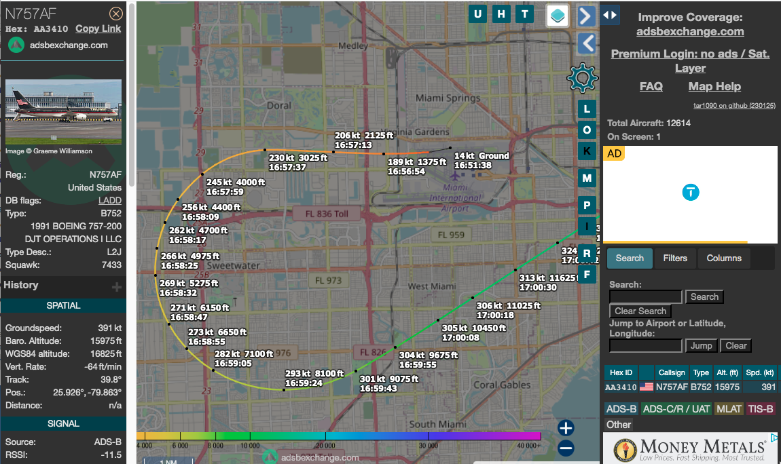This screenshot has height=464, width=781.
Task: Open adsbexchange.com coverage link
Action: click(690, 31)
